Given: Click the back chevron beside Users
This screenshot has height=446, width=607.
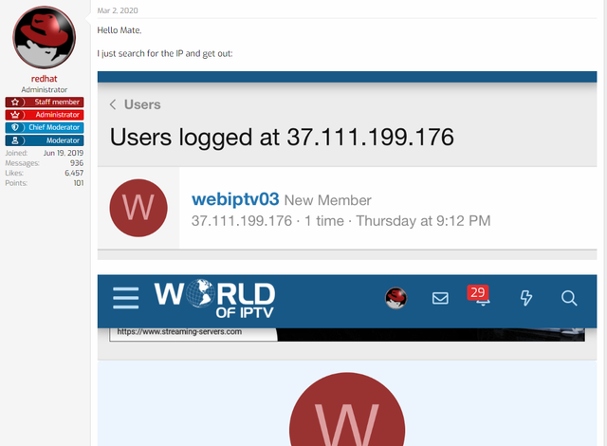Looking at the screenshot, I should click(x=113, y=104).
